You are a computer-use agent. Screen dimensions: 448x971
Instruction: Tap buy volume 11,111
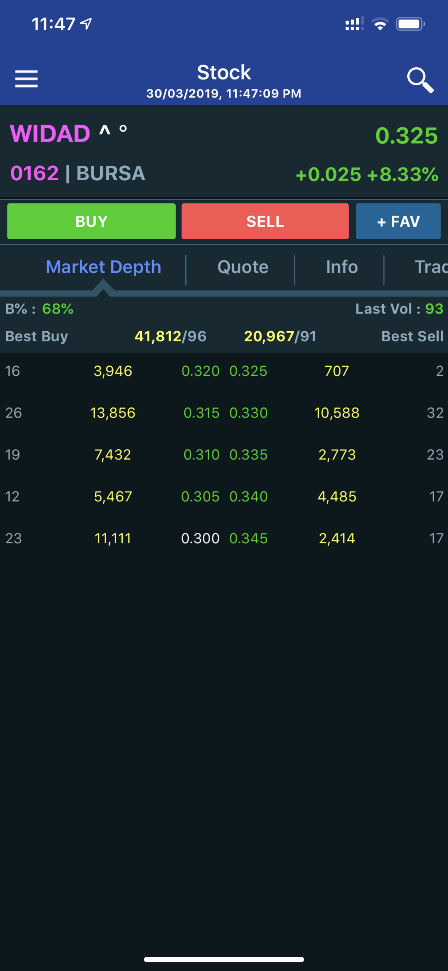(113, 539)
